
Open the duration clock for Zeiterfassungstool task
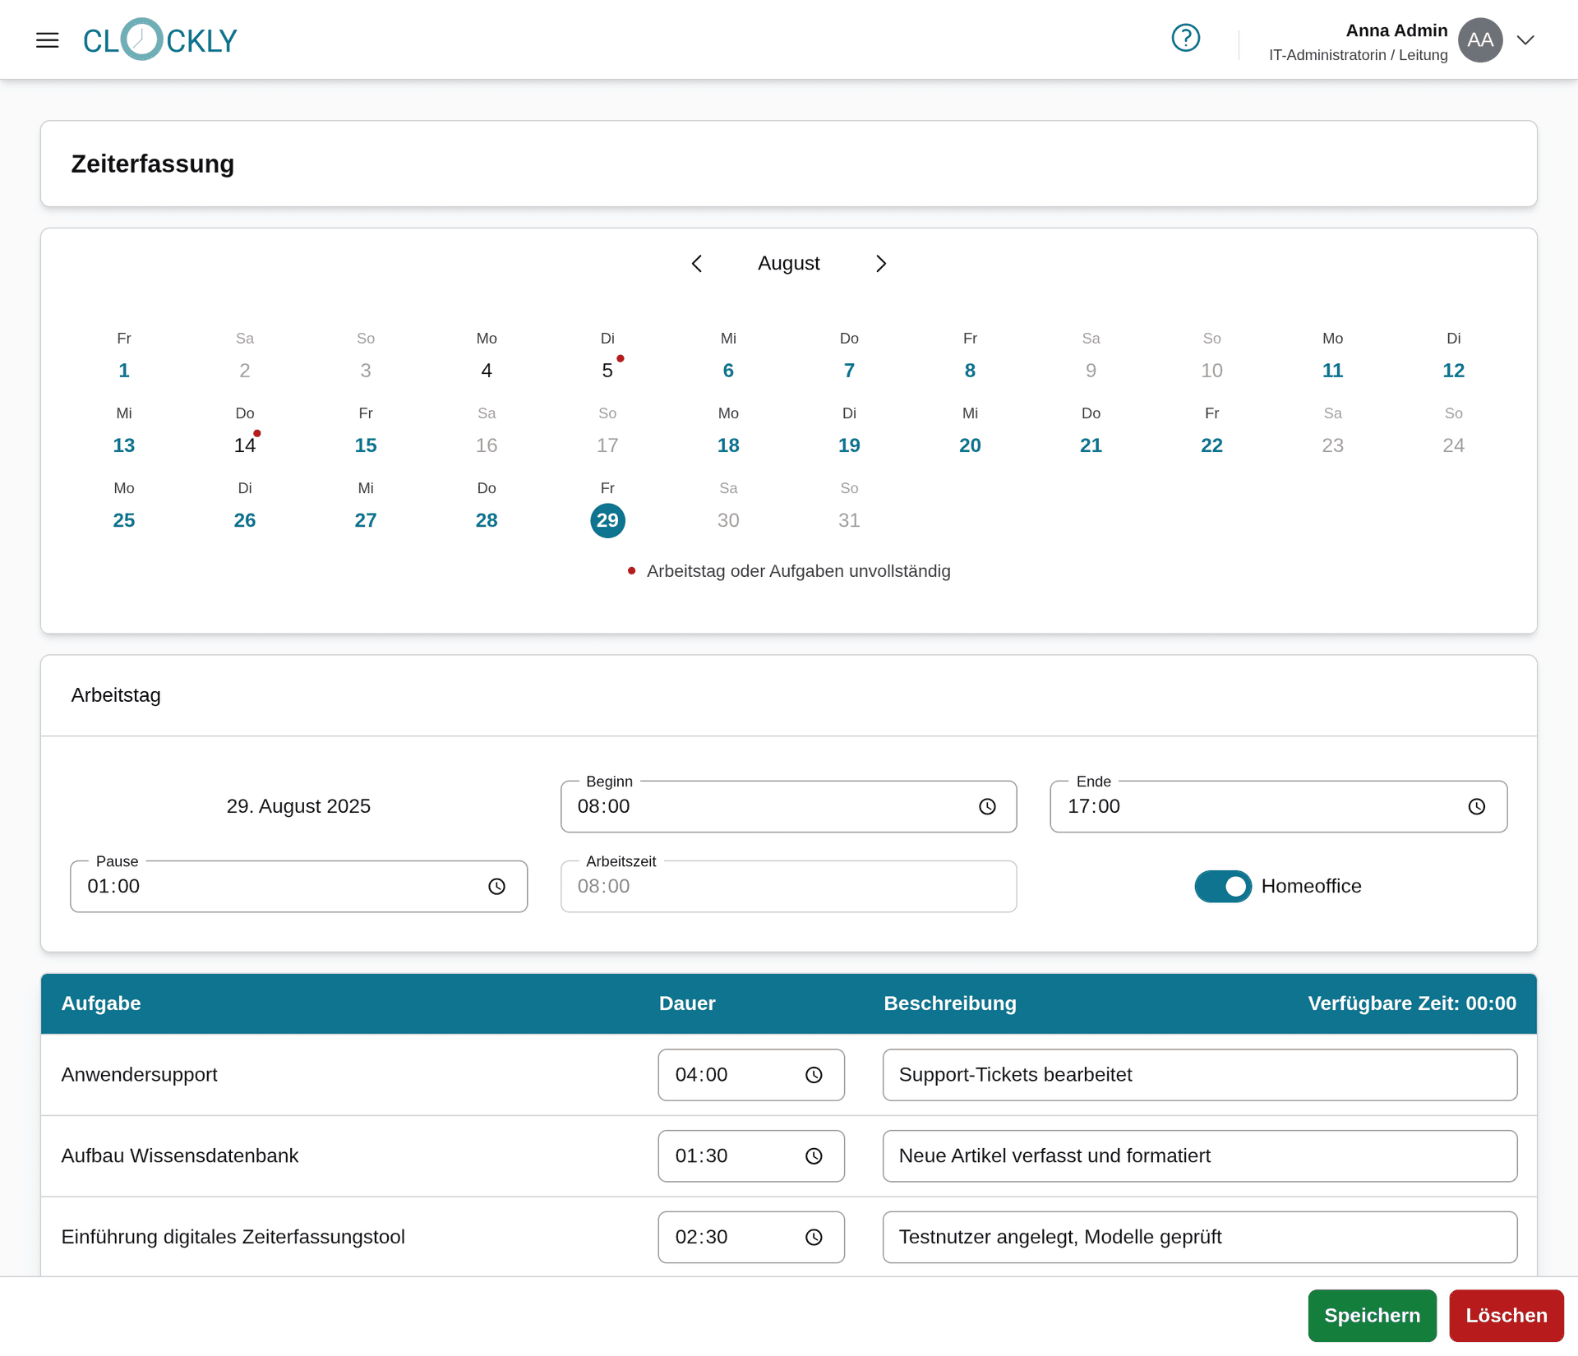[x=814, y=1237]
